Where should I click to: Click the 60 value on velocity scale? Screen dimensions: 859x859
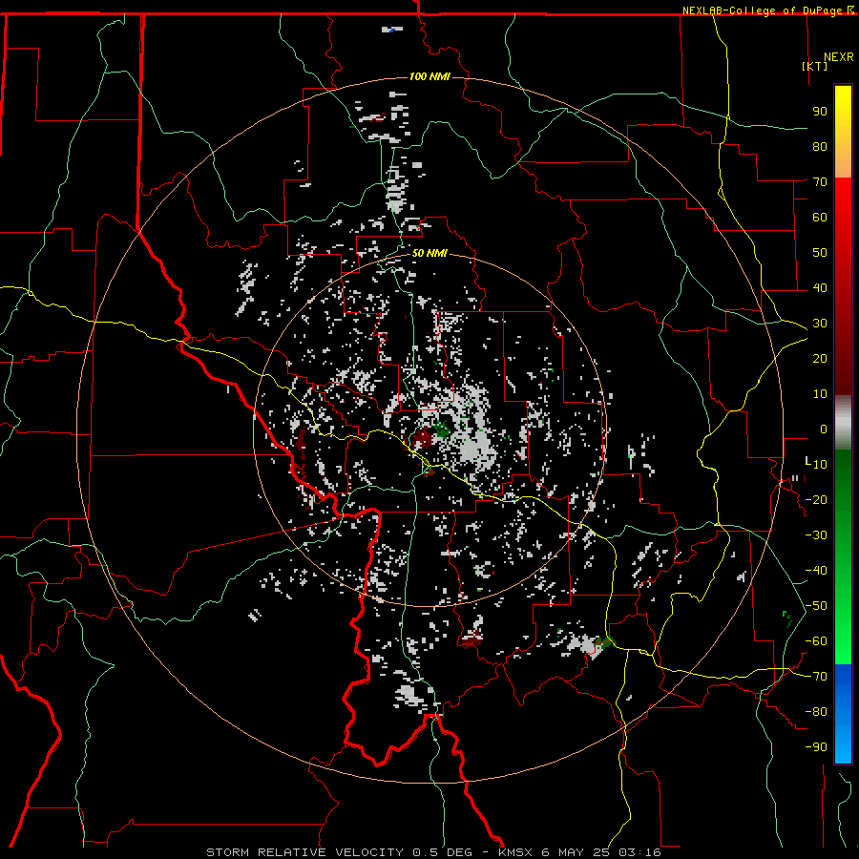tap(820, 217)
